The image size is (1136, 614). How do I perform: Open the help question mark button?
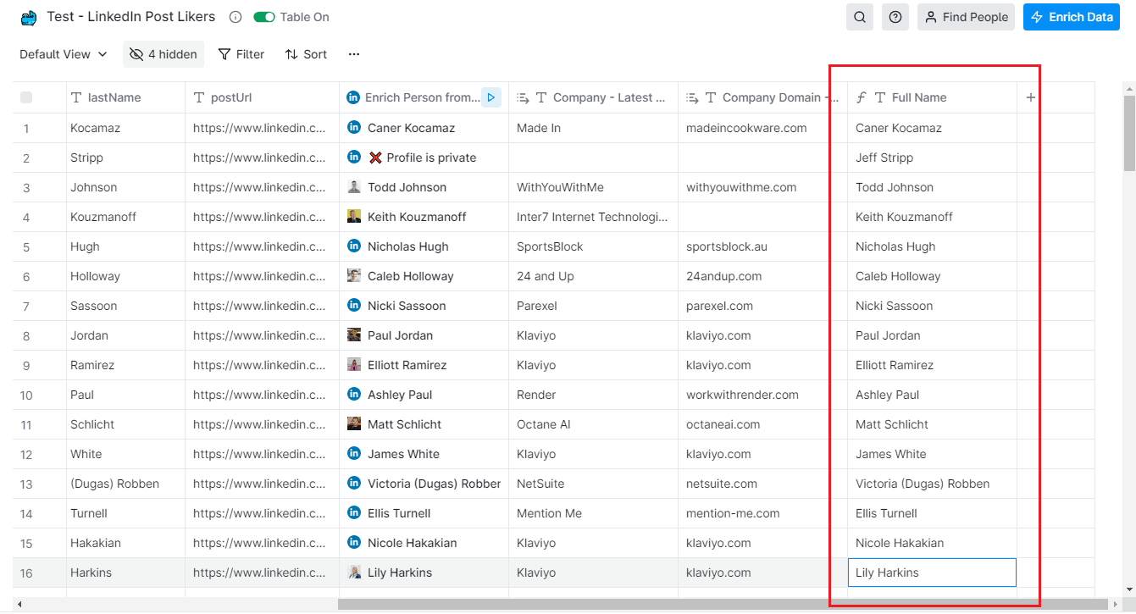[895, 17]
